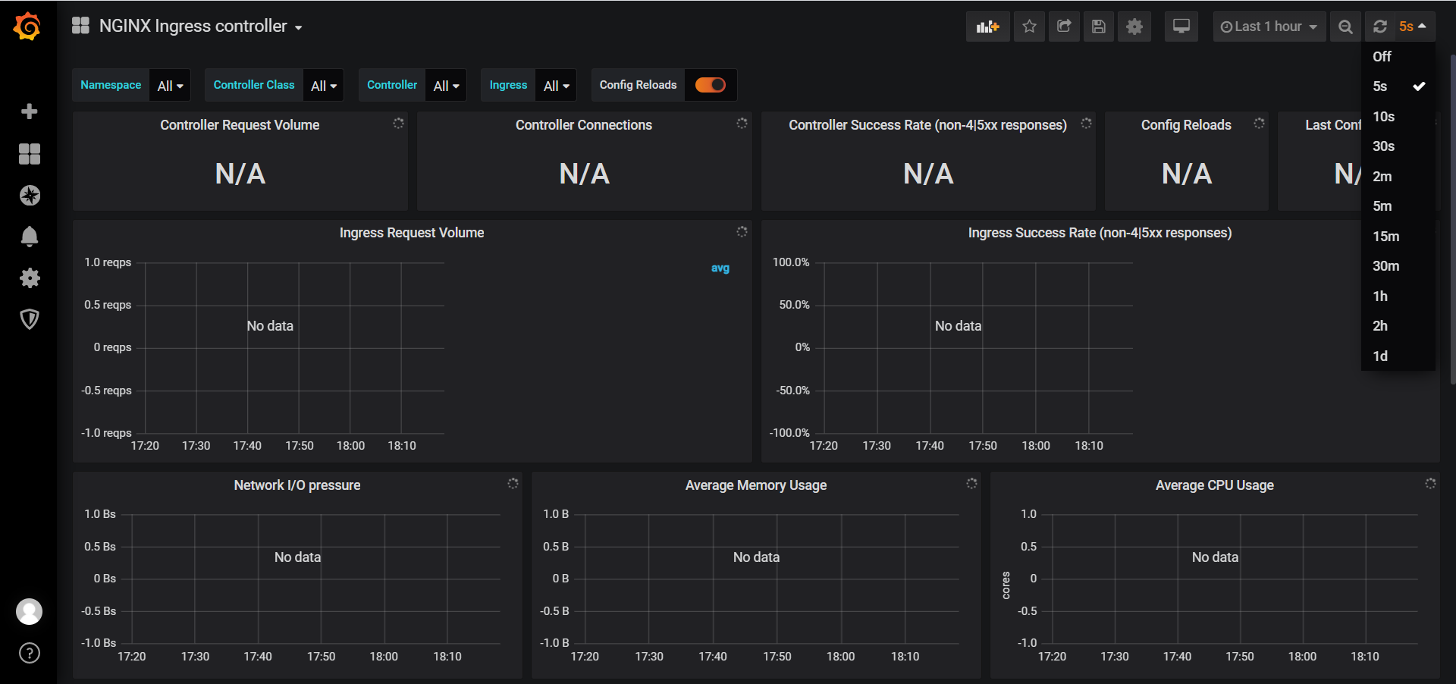
Task: Open Controller Connections panel title menu
Action: tap(584, 125)
